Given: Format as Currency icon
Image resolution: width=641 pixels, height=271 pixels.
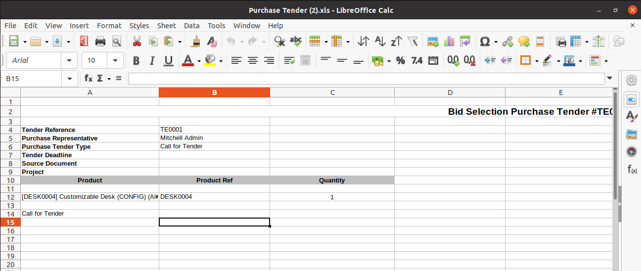Looking at the screenshot, I should pyautogui.click(x=378, y=60).
